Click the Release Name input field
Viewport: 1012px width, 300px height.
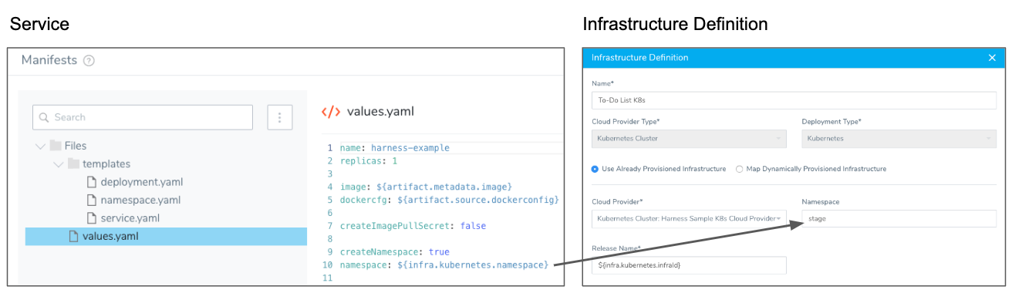click(x=689, y=265)
